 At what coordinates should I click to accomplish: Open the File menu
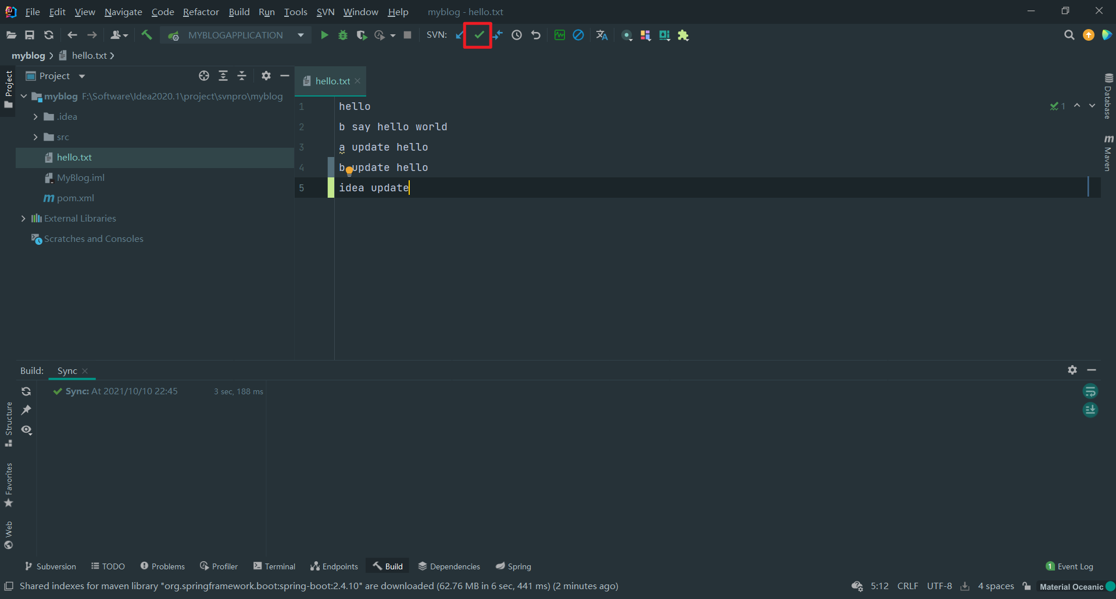[x=33, y=12]
